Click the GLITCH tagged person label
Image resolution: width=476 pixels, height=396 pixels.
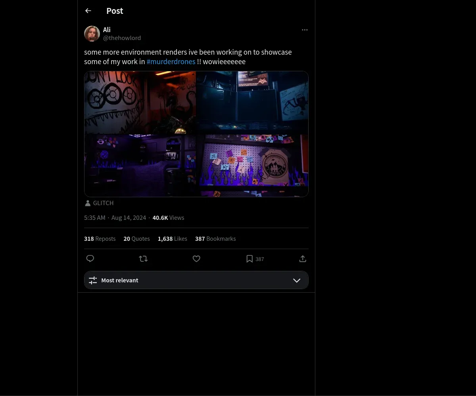(103, 203)
